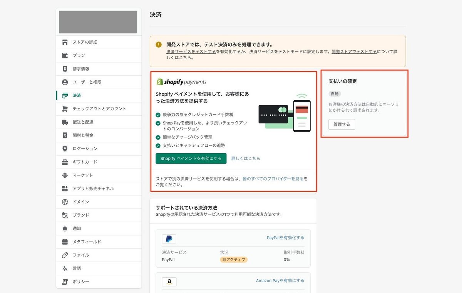Click the ユーザーと権限 person icon
The image size is (462, 293).
(65, 82)
